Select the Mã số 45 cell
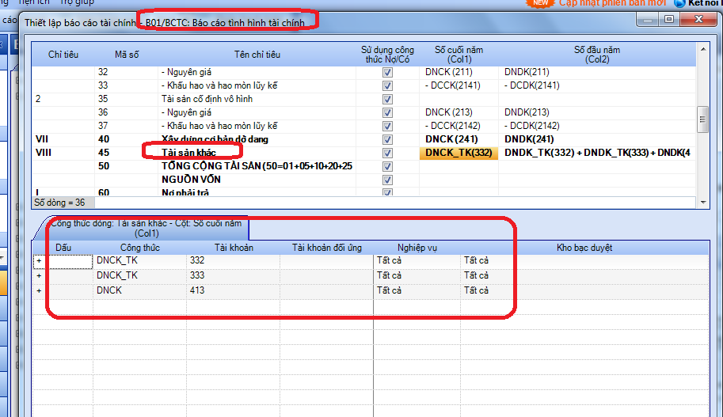The image size is (723, 417). 127,153
